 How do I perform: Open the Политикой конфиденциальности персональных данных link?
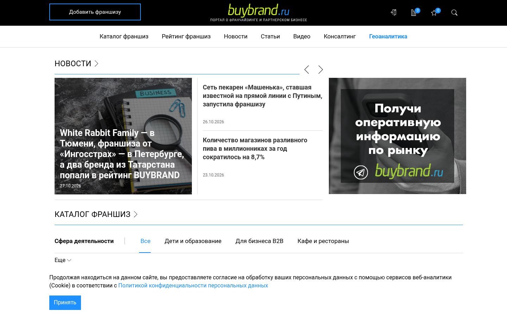[193, 286]
